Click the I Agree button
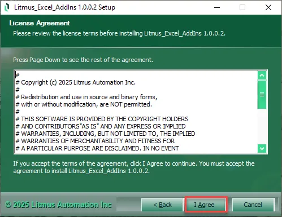Image resolution: width=282 pixels, height=217 pixels. tap(206, 205)
